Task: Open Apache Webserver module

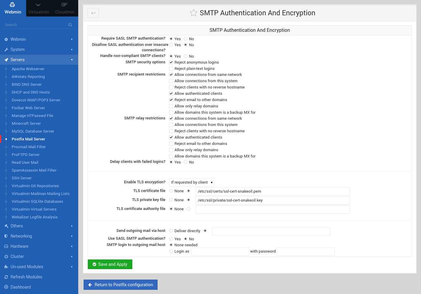Action: point(28,69)
